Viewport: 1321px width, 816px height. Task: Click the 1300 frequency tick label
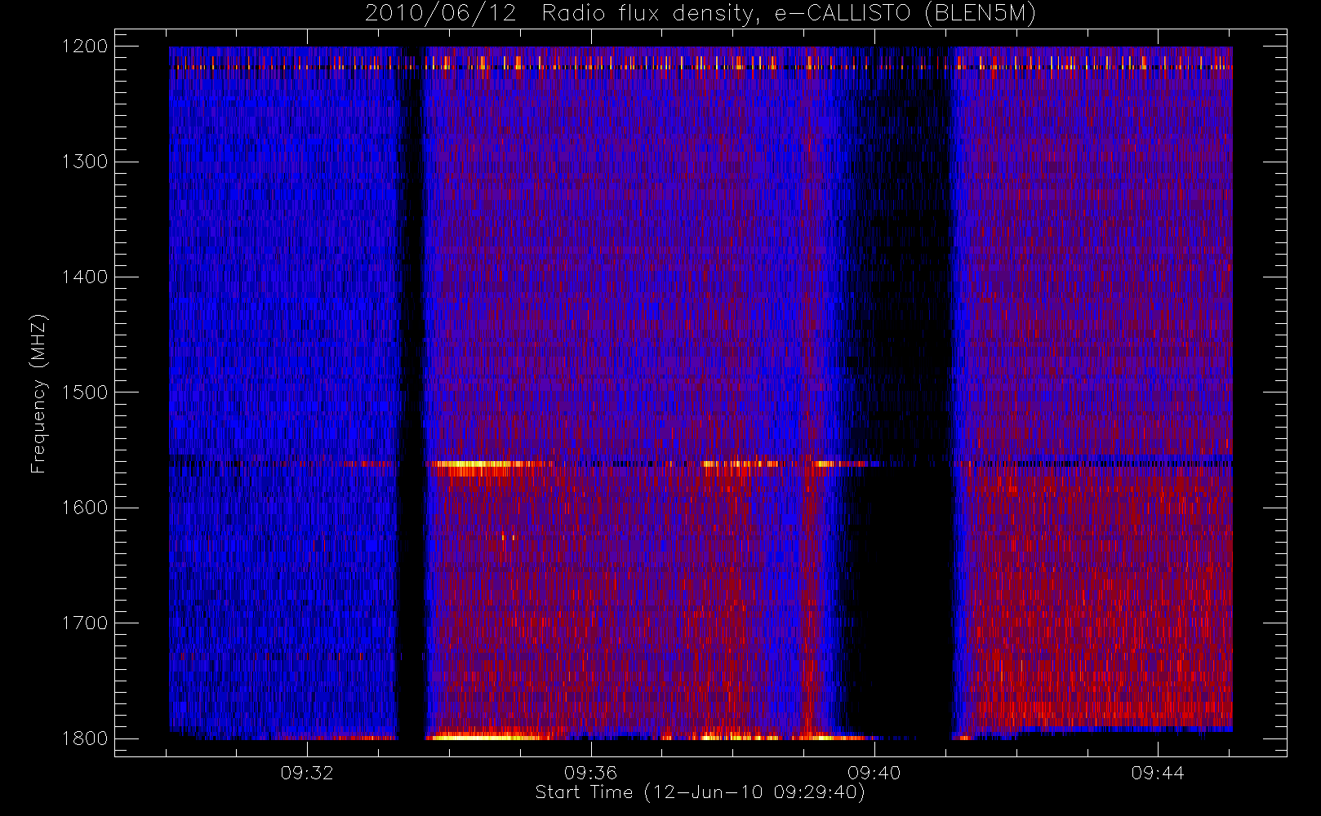click(x=86, y=162)
